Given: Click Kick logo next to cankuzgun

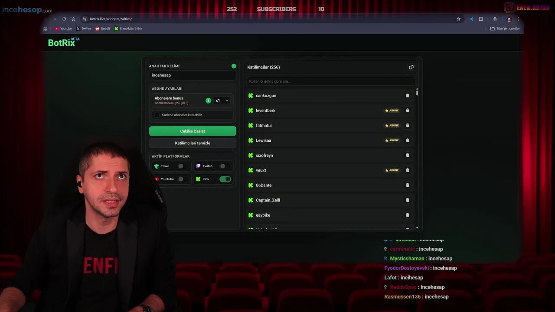Looking at the screenshot, I should point(251,95).
